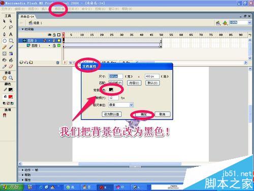Open the 视图 menu
Image resolution: width=254 pixels, height=191 pixels.
[33, 9]
